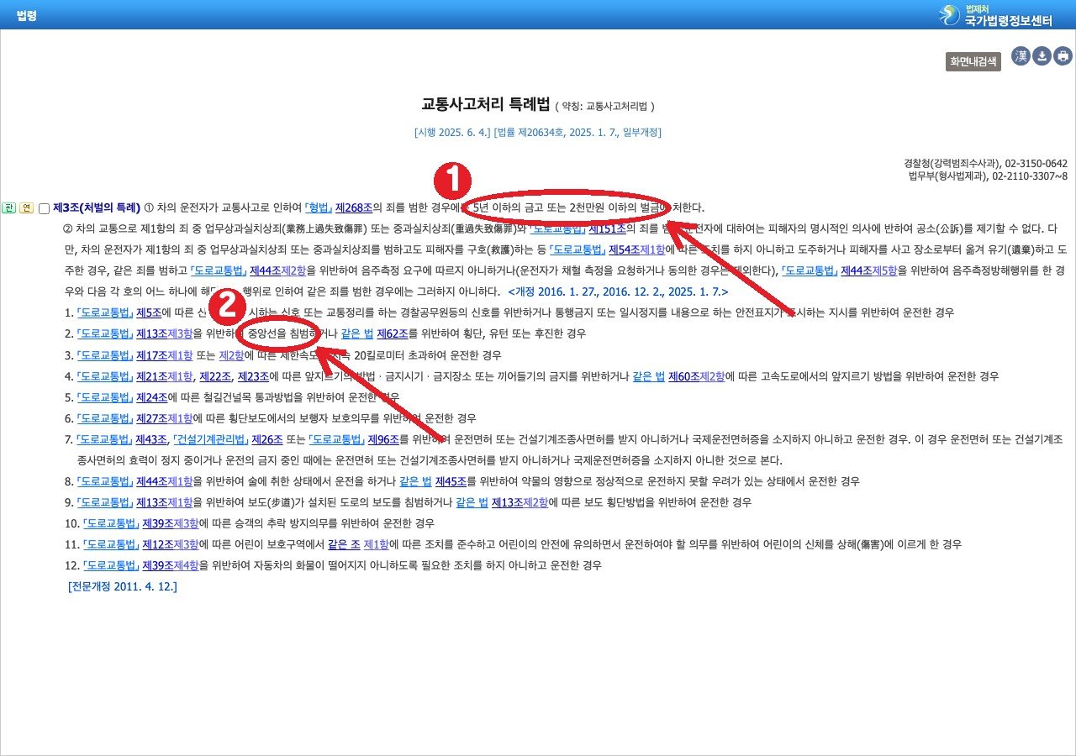Tick the checkbox next to 제3조(처벌의 특례)
The image size is (1076, 756).
tap(44, 208)
